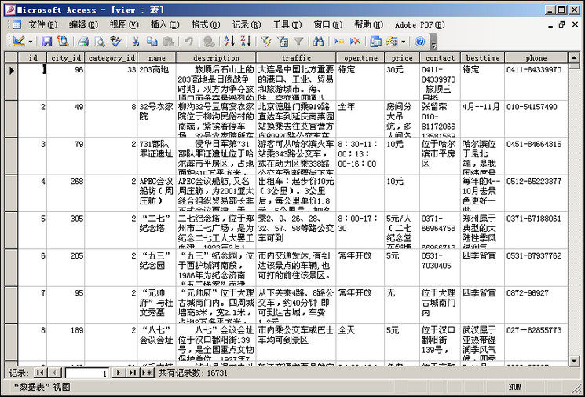Open the 插入(I) menu
Image resolution: width=585 pixels, height=397 pixels.
165,24
